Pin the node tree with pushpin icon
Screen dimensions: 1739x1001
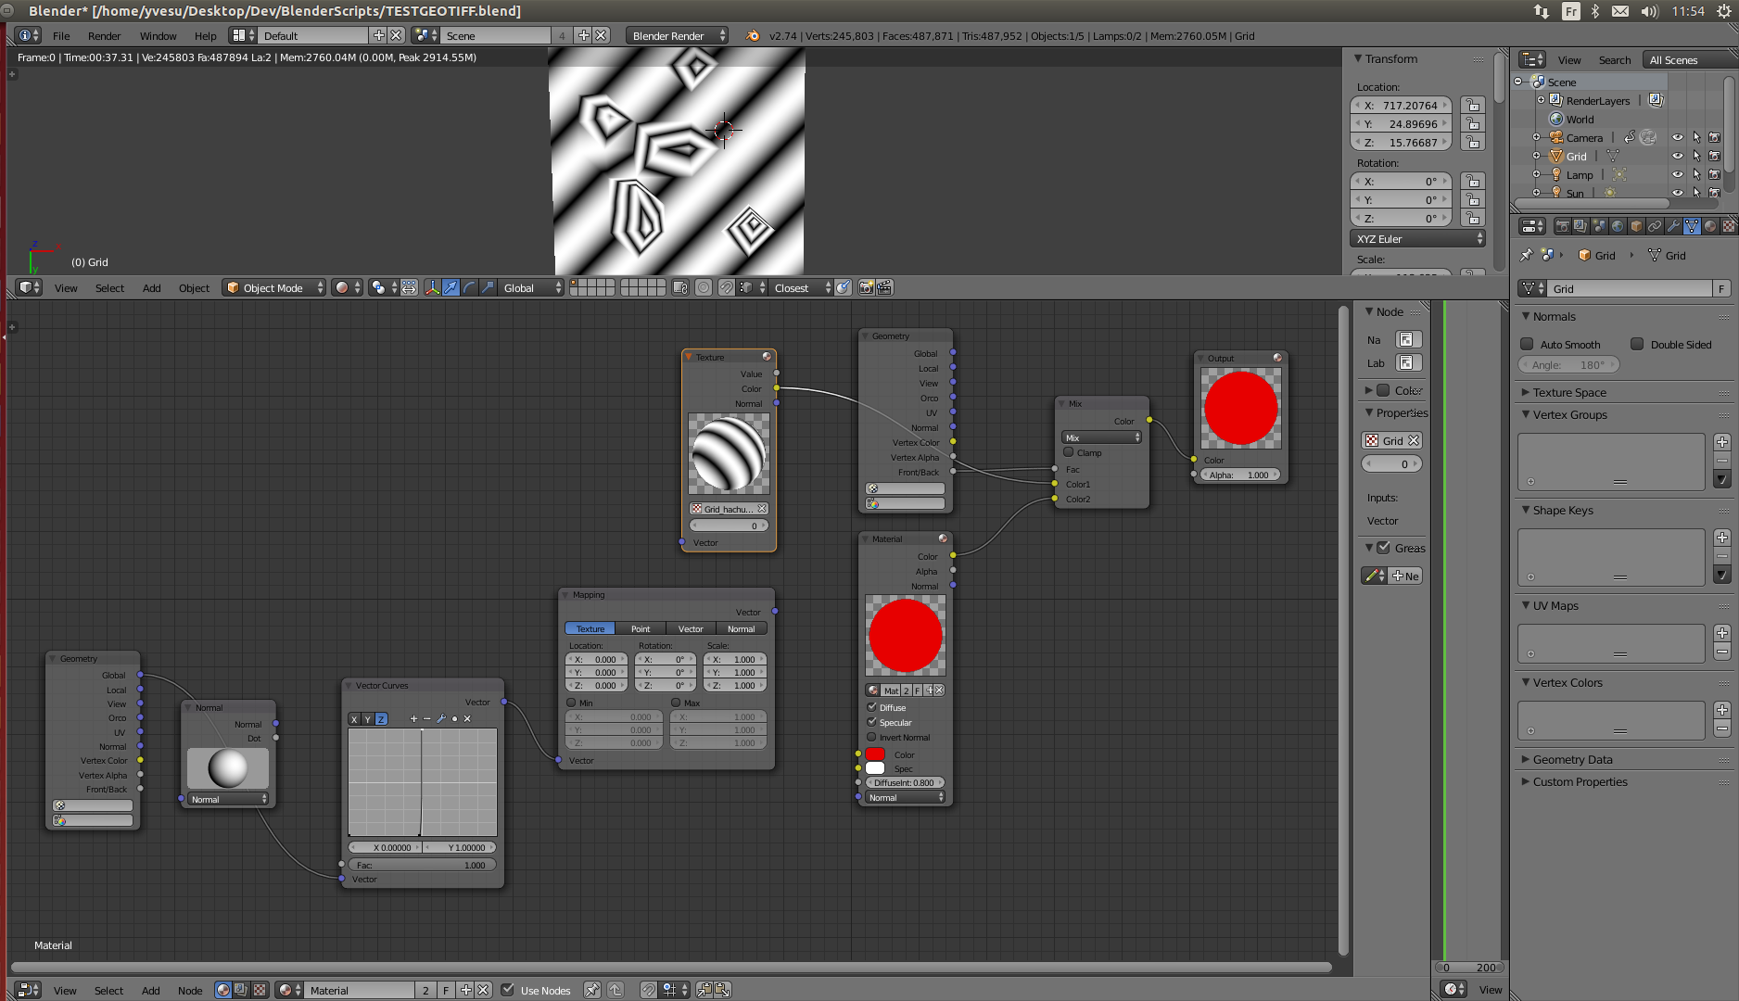591,990
